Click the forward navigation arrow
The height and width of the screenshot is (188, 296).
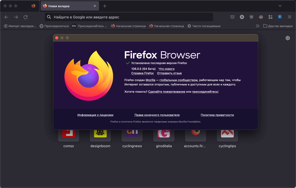pyautogui.click(x=16, y=17)
